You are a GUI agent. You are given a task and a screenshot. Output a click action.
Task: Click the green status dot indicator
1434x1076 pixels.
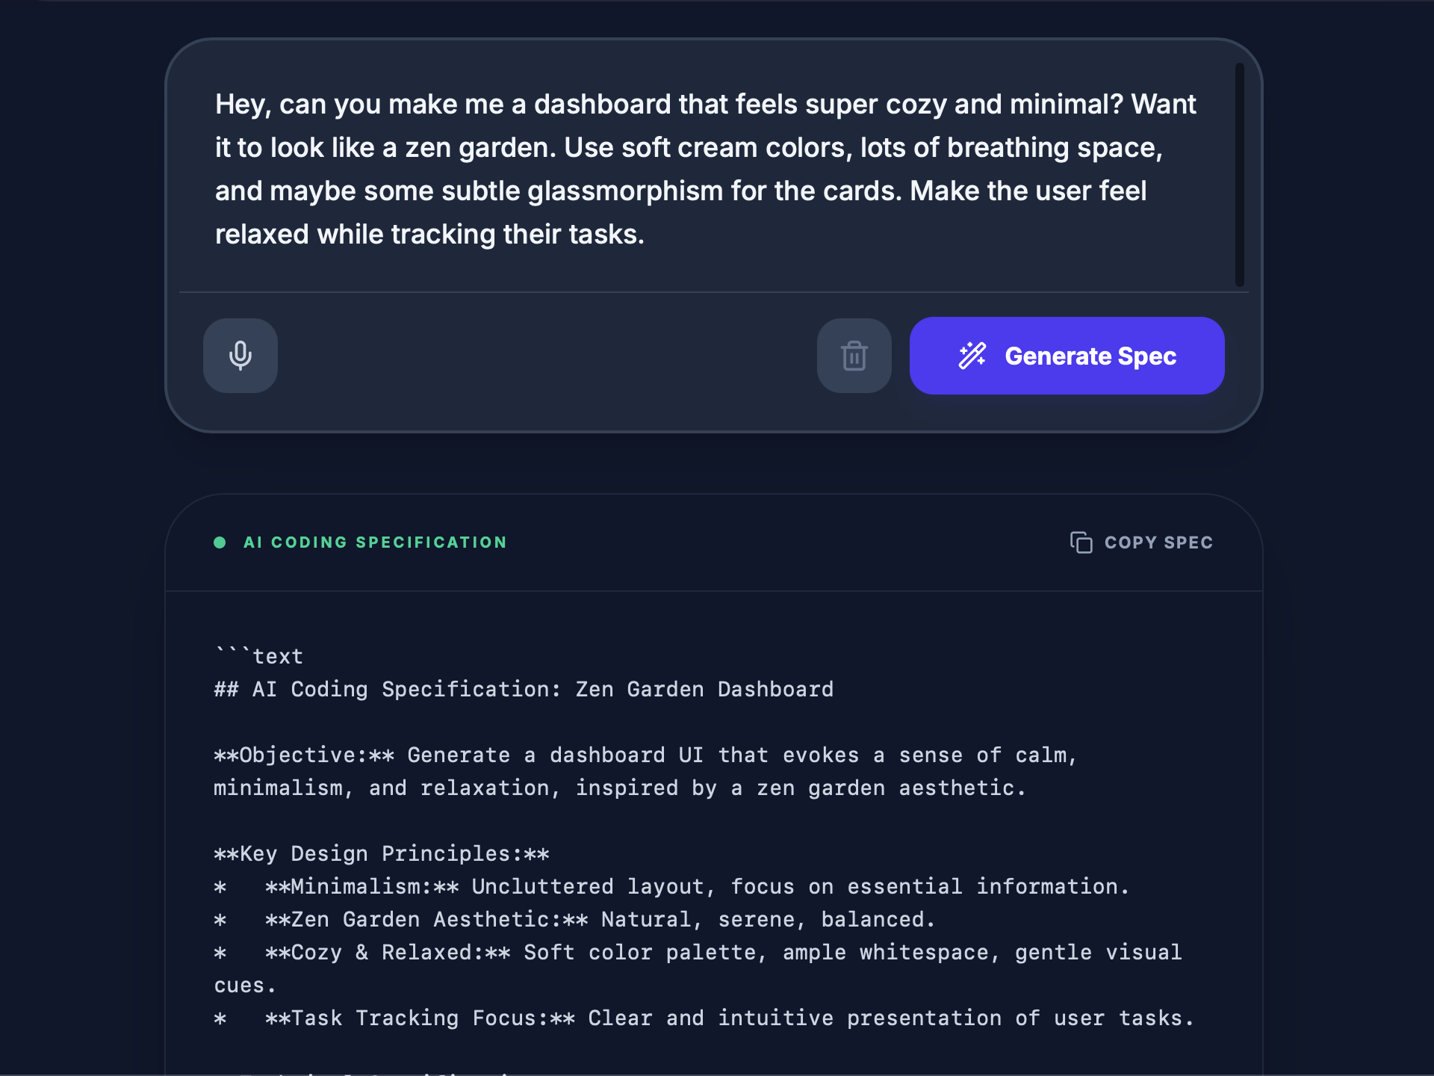[x=220, y=542]
